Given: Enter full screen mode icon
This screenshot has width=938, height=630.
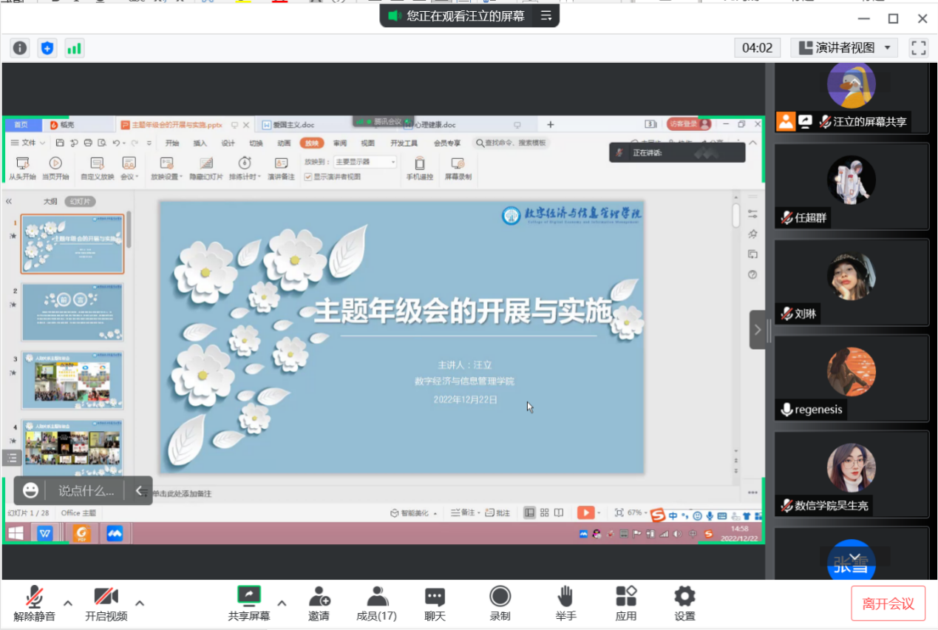Looking at the screenshot, I should pos(918,48).
